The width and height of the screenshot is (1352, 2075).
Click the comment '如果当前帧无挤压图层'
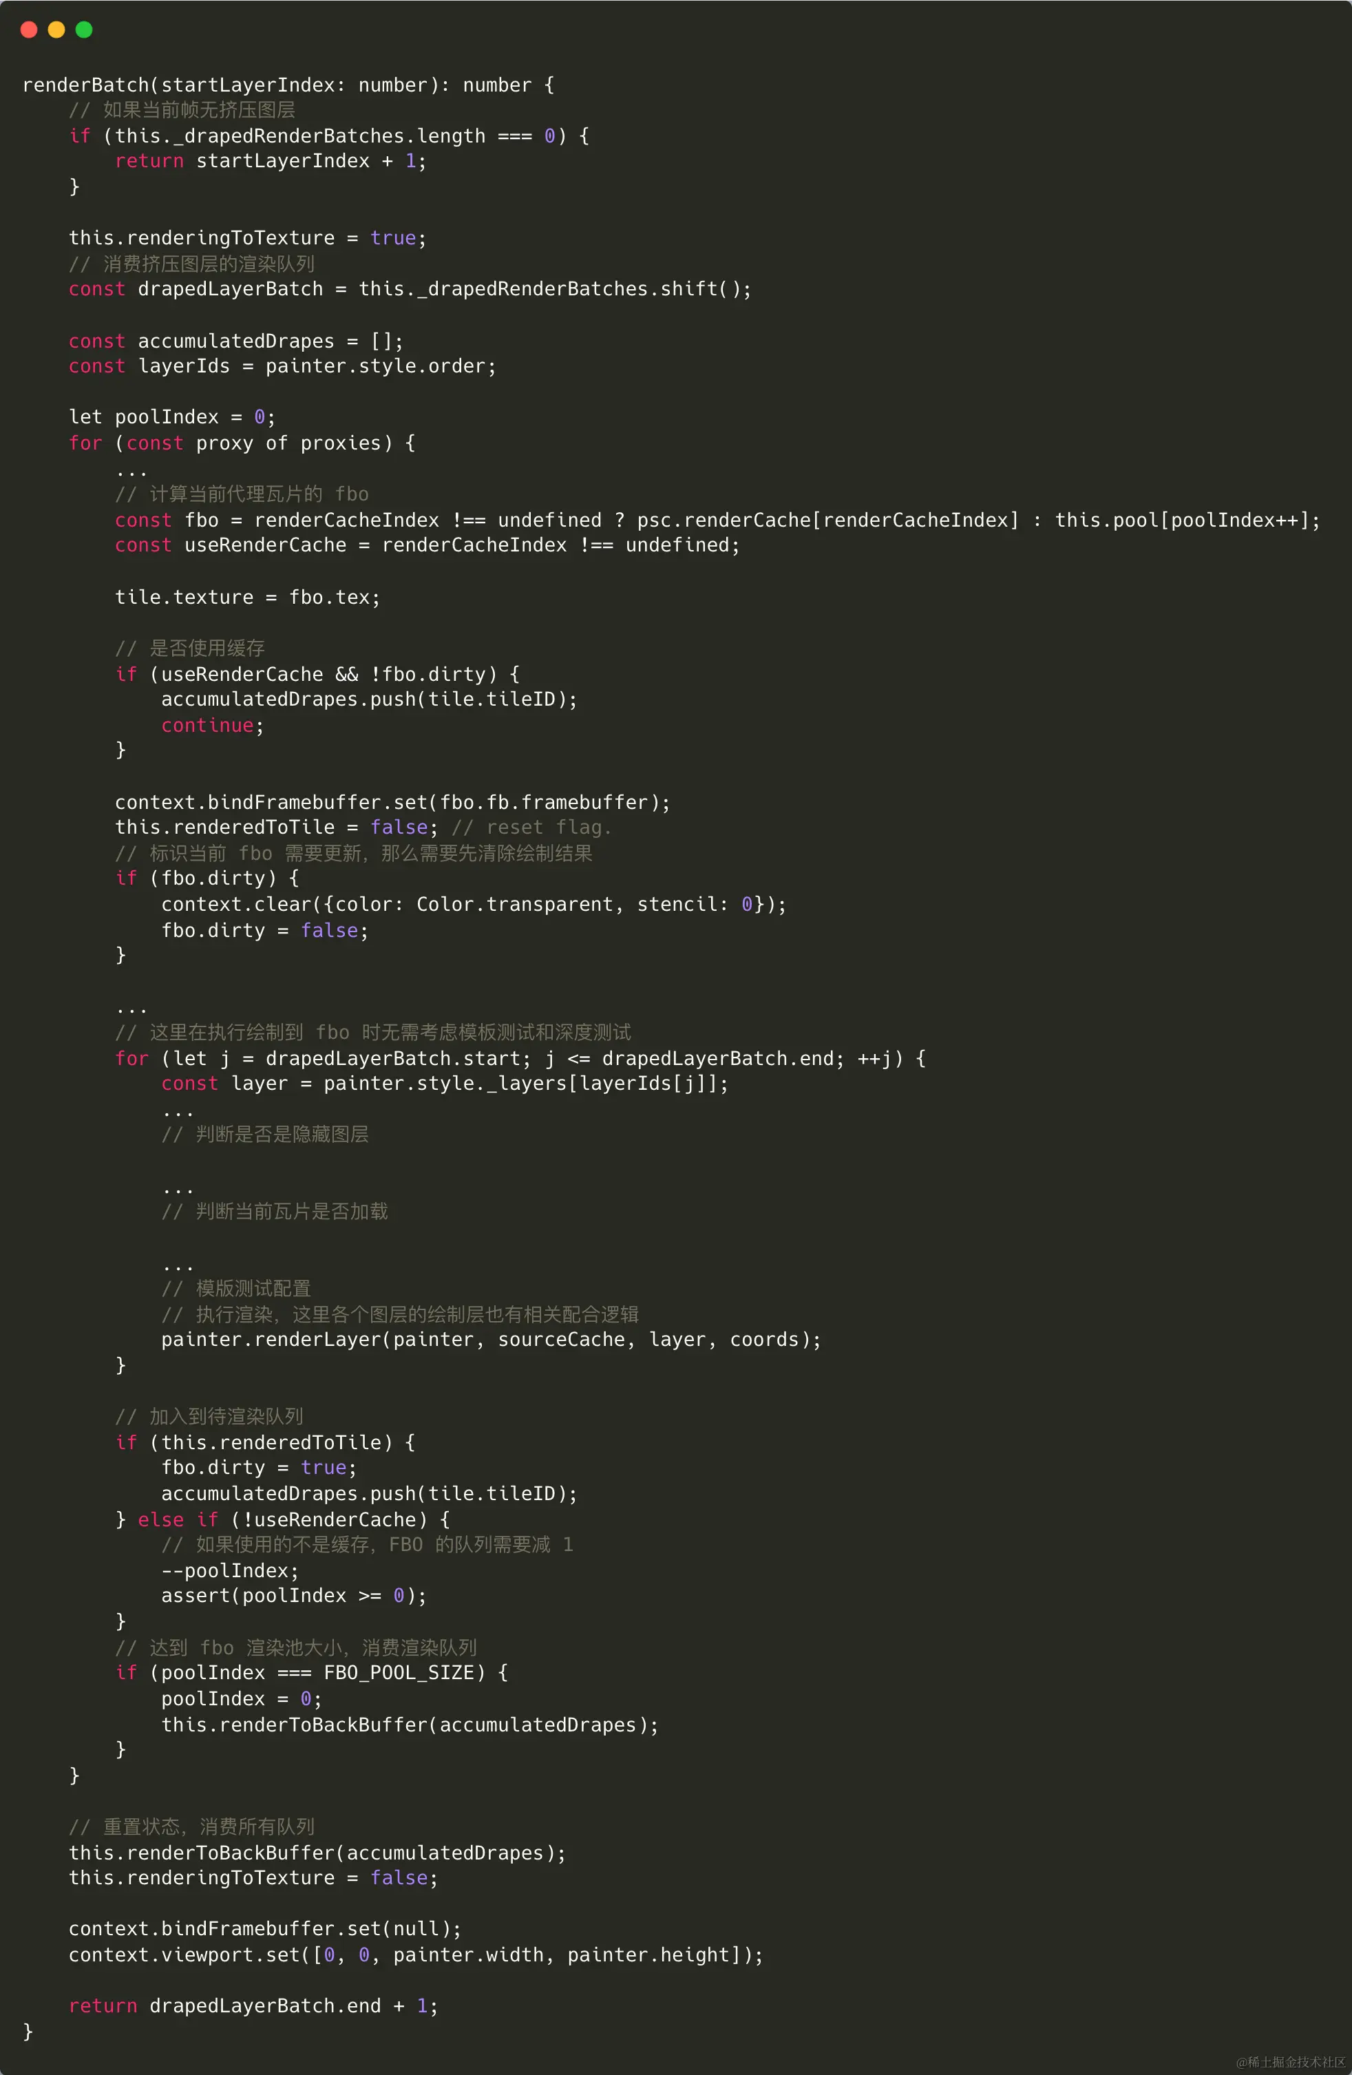click(x=182, y=110)
